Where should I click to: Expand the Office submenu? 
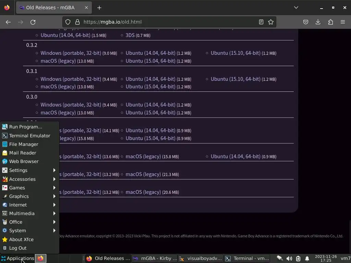click(x=29, y=222)
